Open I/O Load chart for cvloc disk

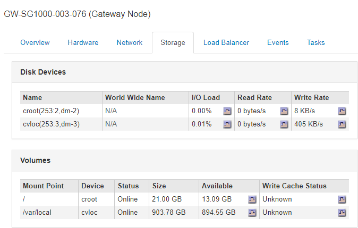point(227,124)
